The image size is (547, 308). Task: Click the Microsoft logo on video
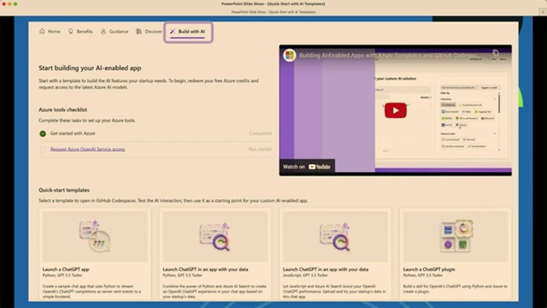click(x=289, y=56)
